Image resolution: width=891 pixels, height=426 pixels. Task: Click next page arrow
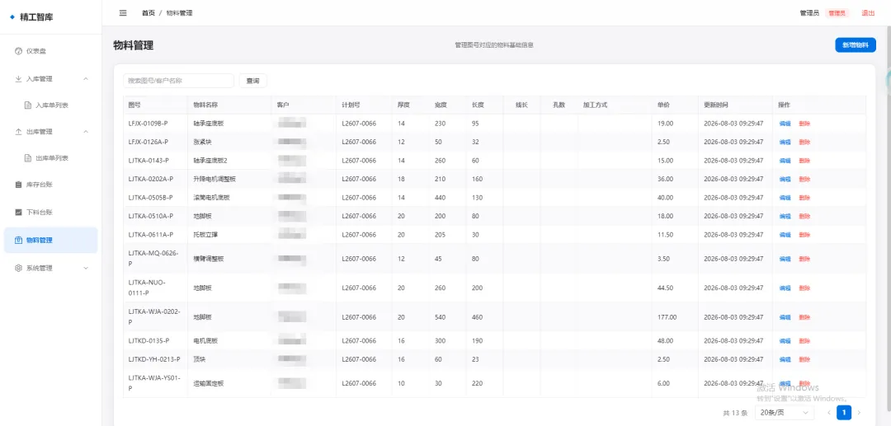point(859,413)
